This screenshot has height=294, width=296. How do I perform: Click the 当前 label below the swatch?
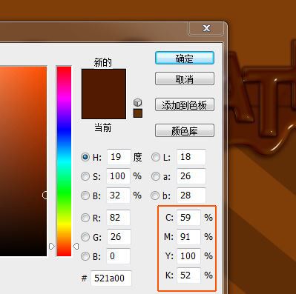pos(103,127)
